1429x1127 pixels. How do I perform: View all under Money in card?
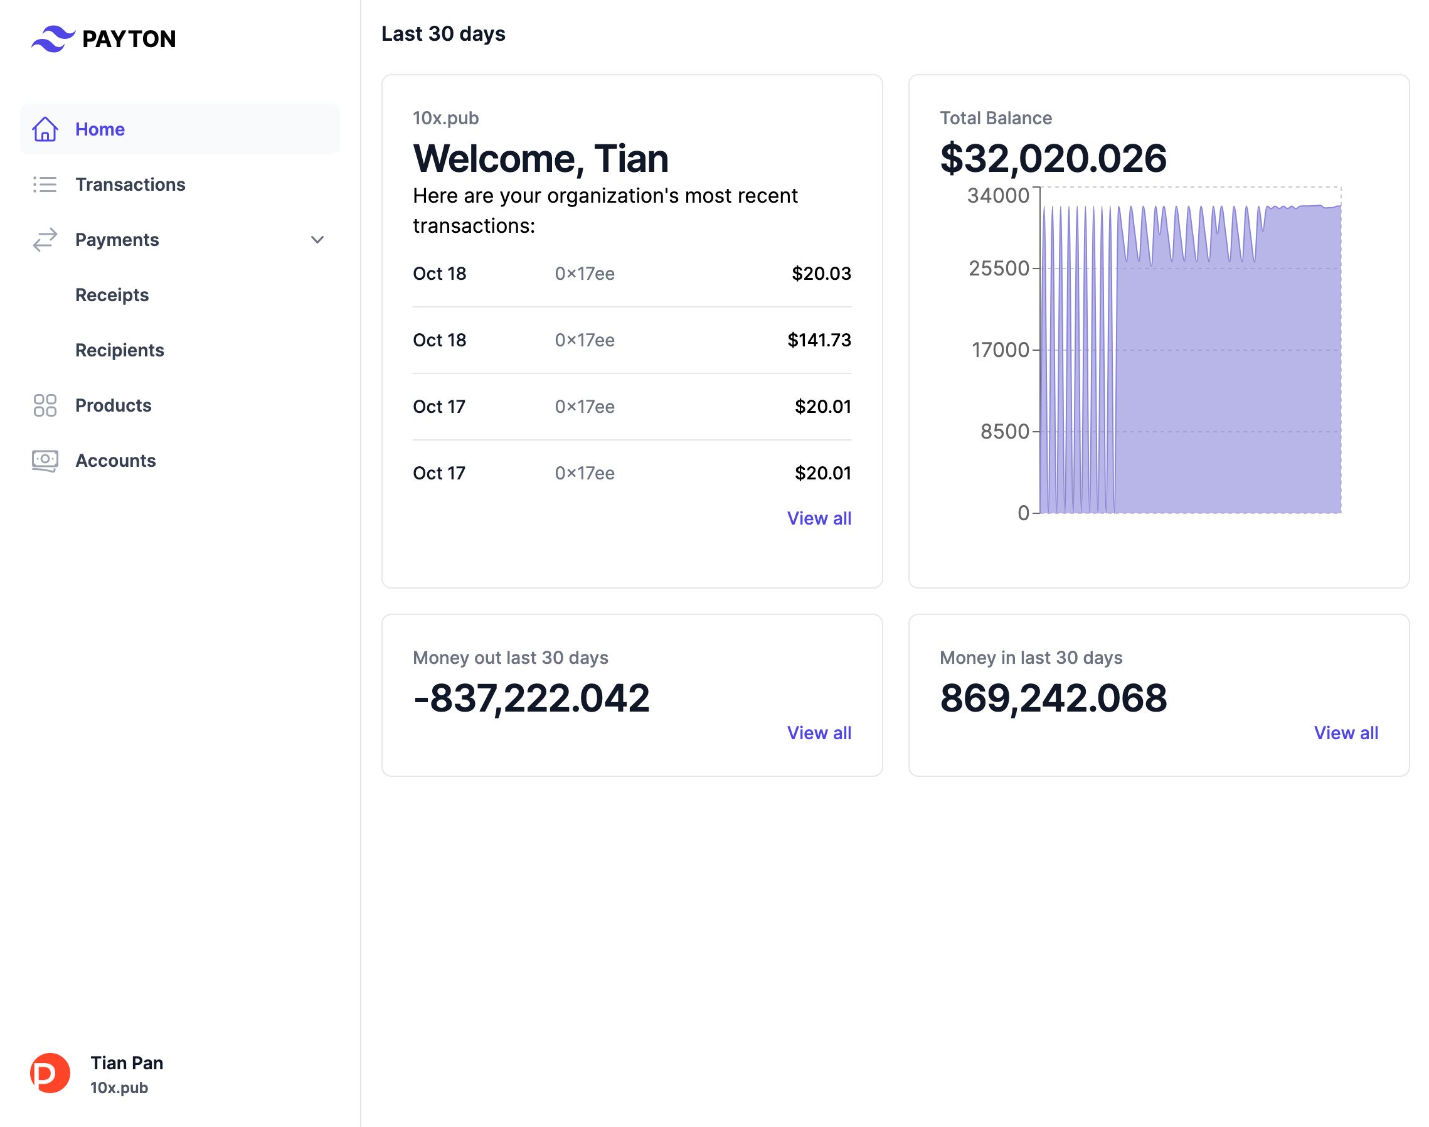[x=1346, y=733]
